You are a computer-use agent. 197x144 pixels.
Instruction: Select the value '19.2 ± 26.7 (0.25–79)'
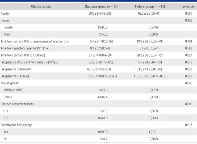point(149,41)
